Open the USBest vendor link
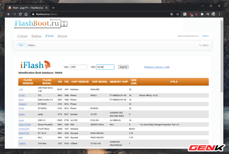Screen dimensions: 229x154 click(22, 144)
